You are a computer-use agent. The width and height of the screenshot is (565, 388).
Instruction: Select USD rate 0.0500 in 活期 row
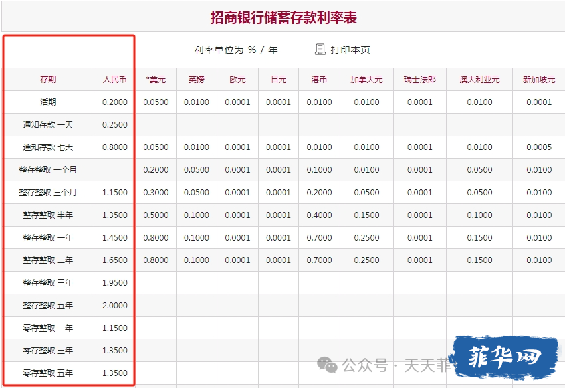click(156, 102)
